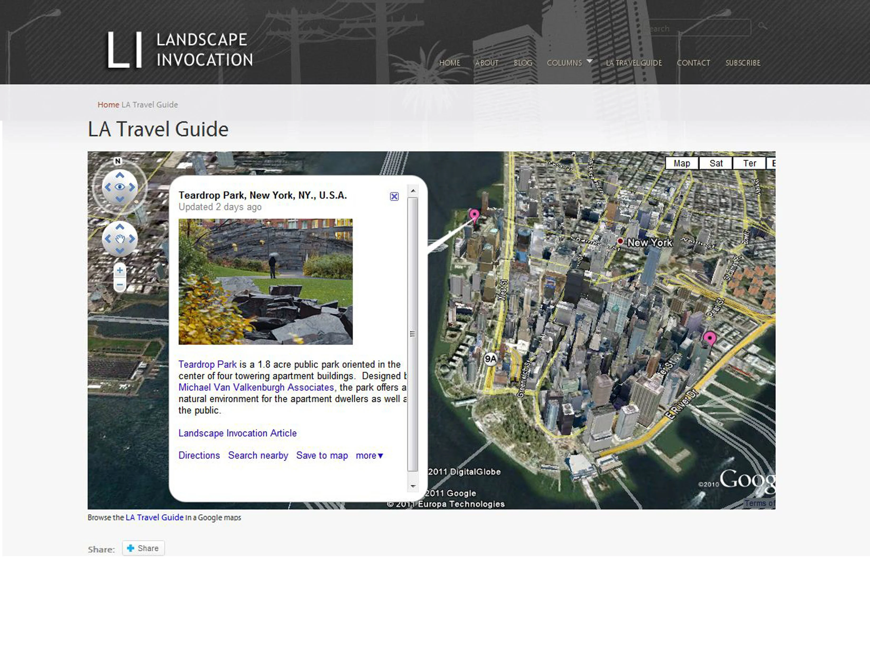Click info window scrollbar down arrow

tap(413, 486)
